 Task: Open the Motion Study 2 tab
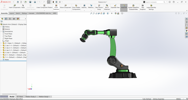tap(31, 96)
